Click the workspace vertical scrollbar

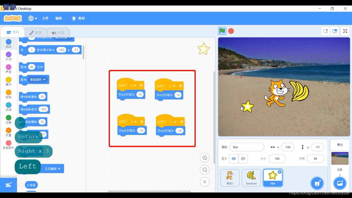tap(215, 117)
